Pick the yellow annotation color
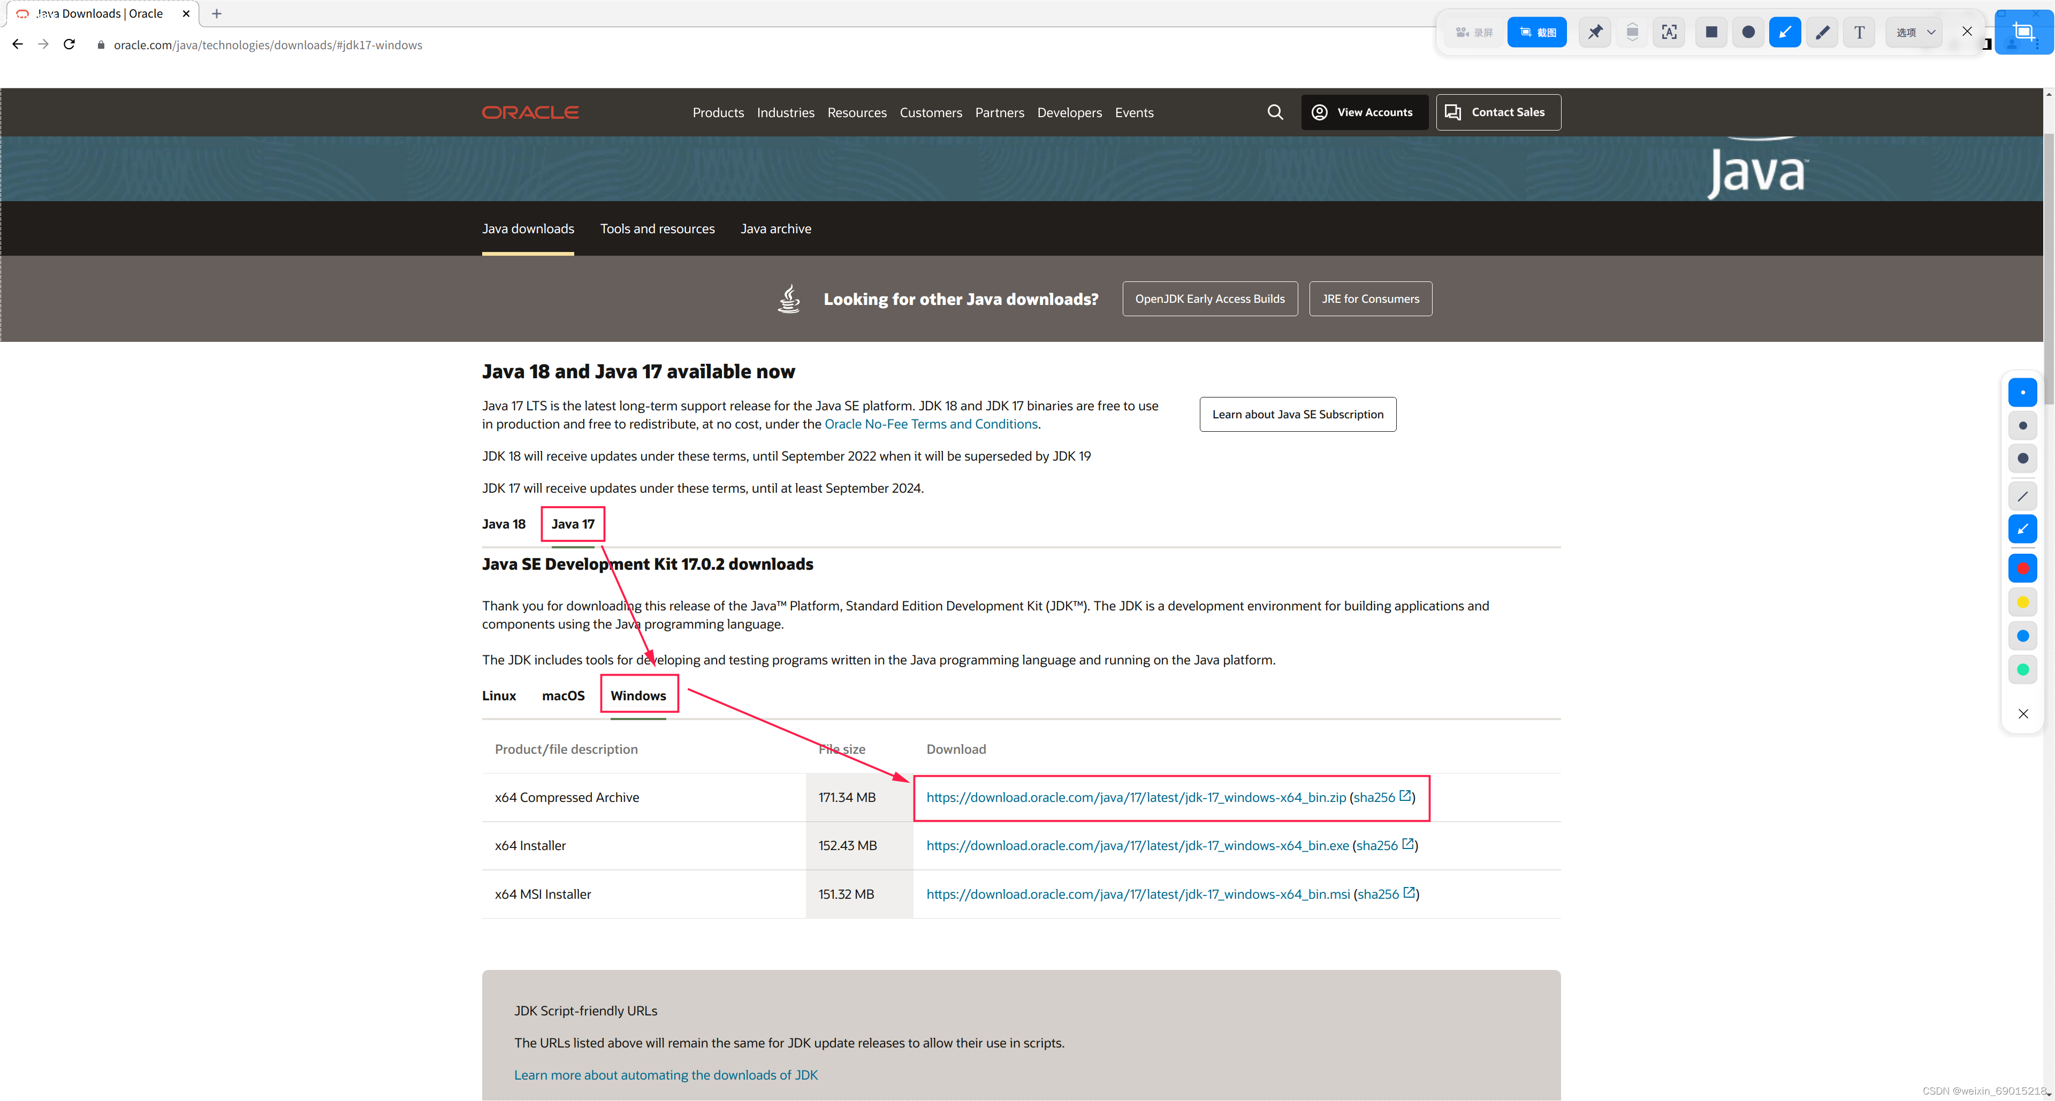 pos(2022,602)
